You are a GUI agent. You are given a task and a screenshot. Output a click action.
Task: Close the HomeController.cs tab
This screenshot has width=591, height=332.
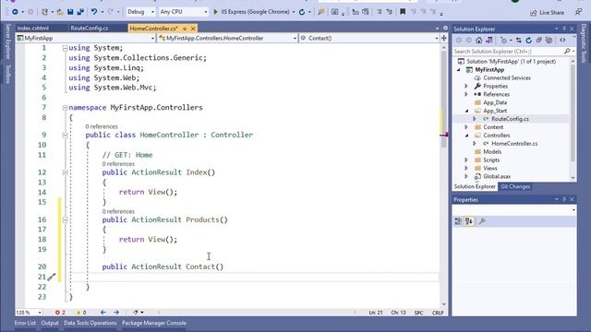[193, 29]
